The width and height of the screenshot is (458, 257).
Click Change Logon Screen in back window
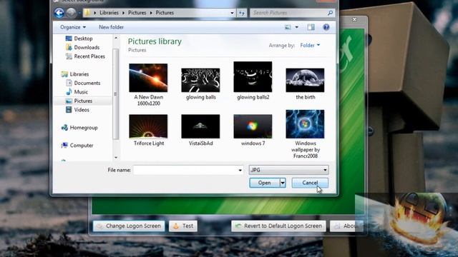129,226
